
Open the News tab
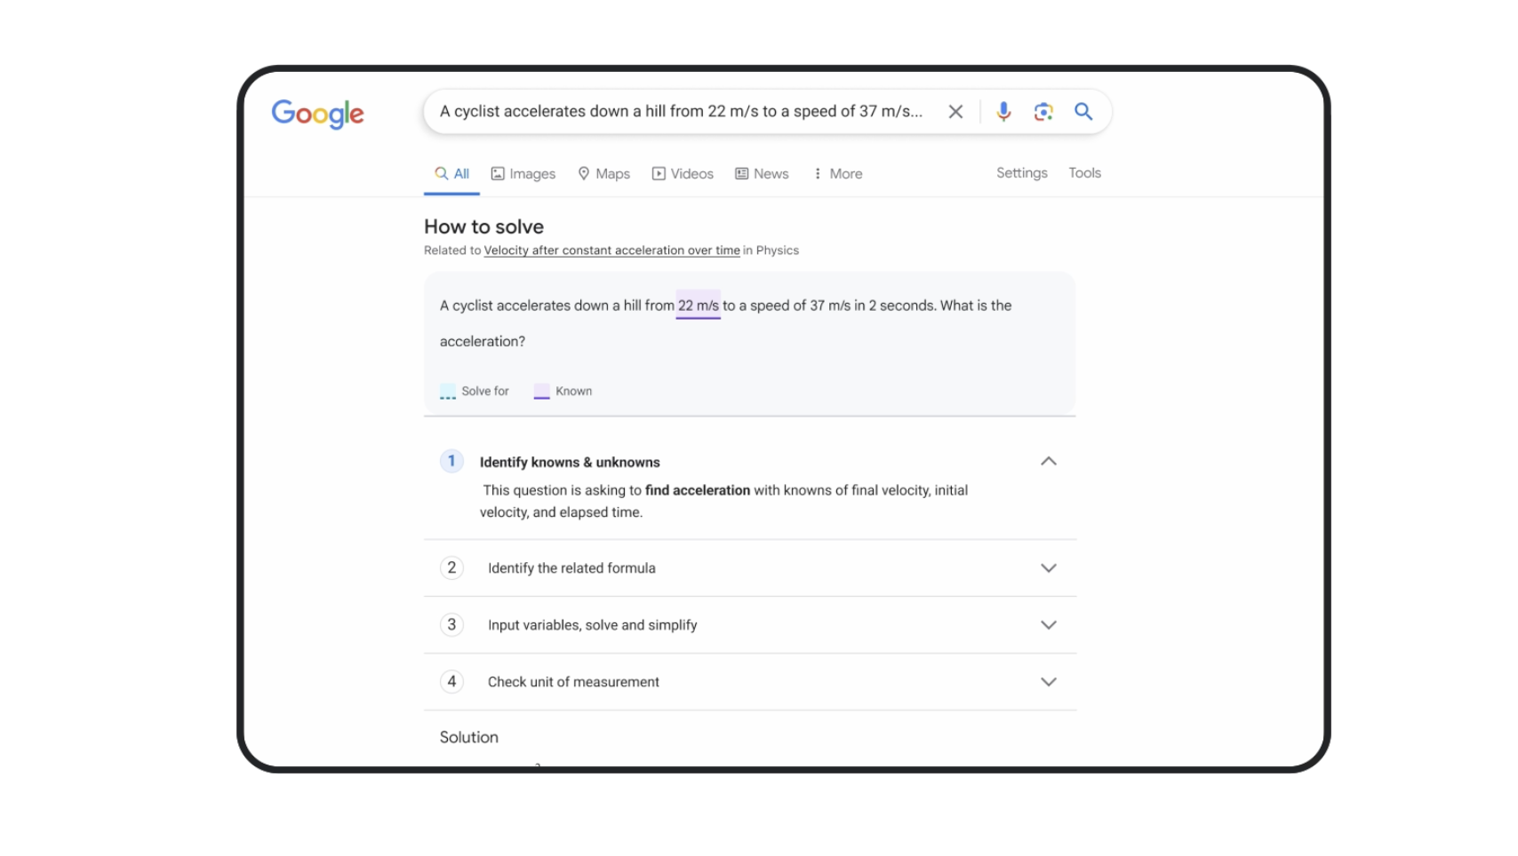click(x=762, y=174)
